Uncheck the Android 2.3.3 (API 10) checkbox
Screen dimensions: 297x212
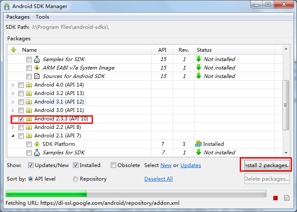21,119
